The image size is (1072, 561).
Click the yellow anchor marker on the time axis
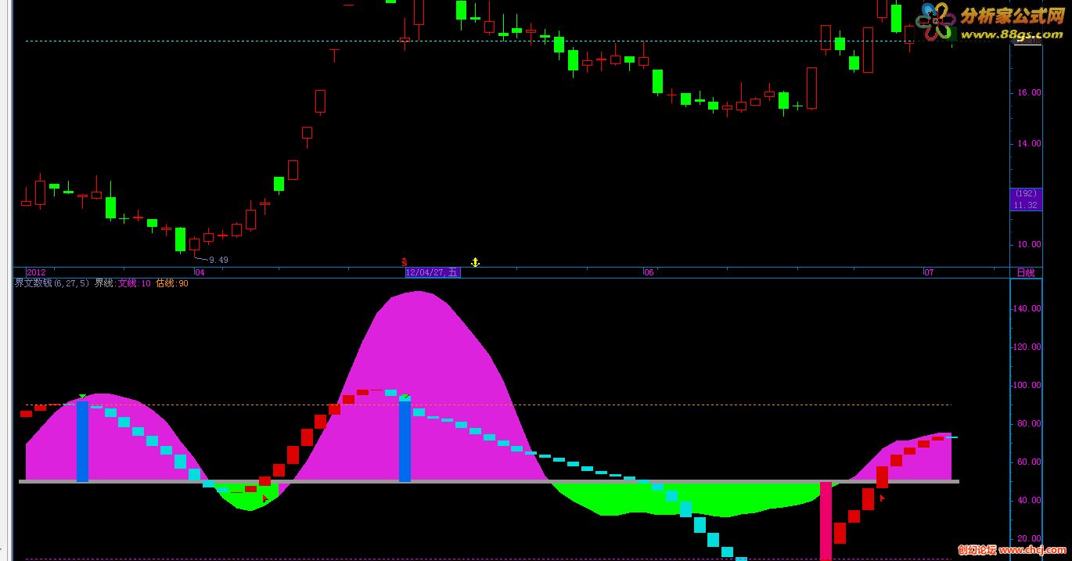pos(474,261)
